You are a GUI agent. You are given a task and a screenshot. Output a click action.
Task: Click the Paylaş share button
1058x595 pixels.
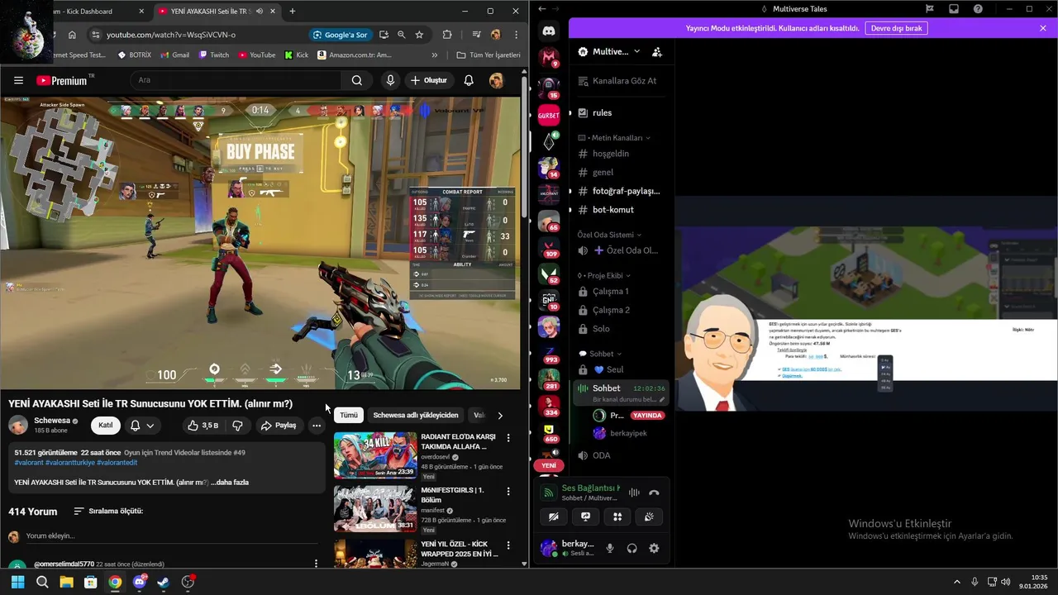(x=278, y=426)
